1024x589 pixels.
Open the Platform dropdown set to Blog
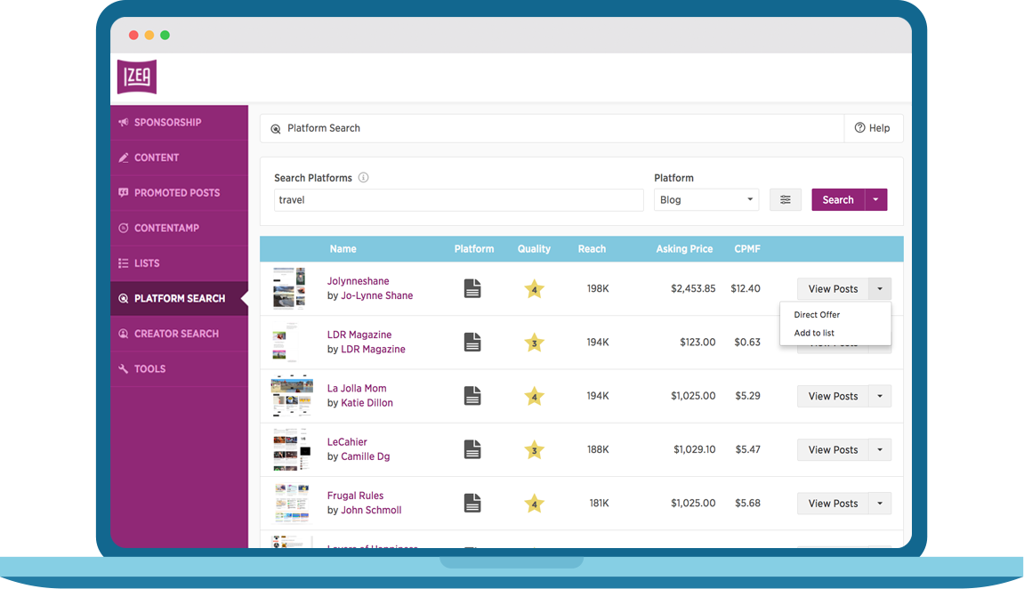tap(706, 200)
